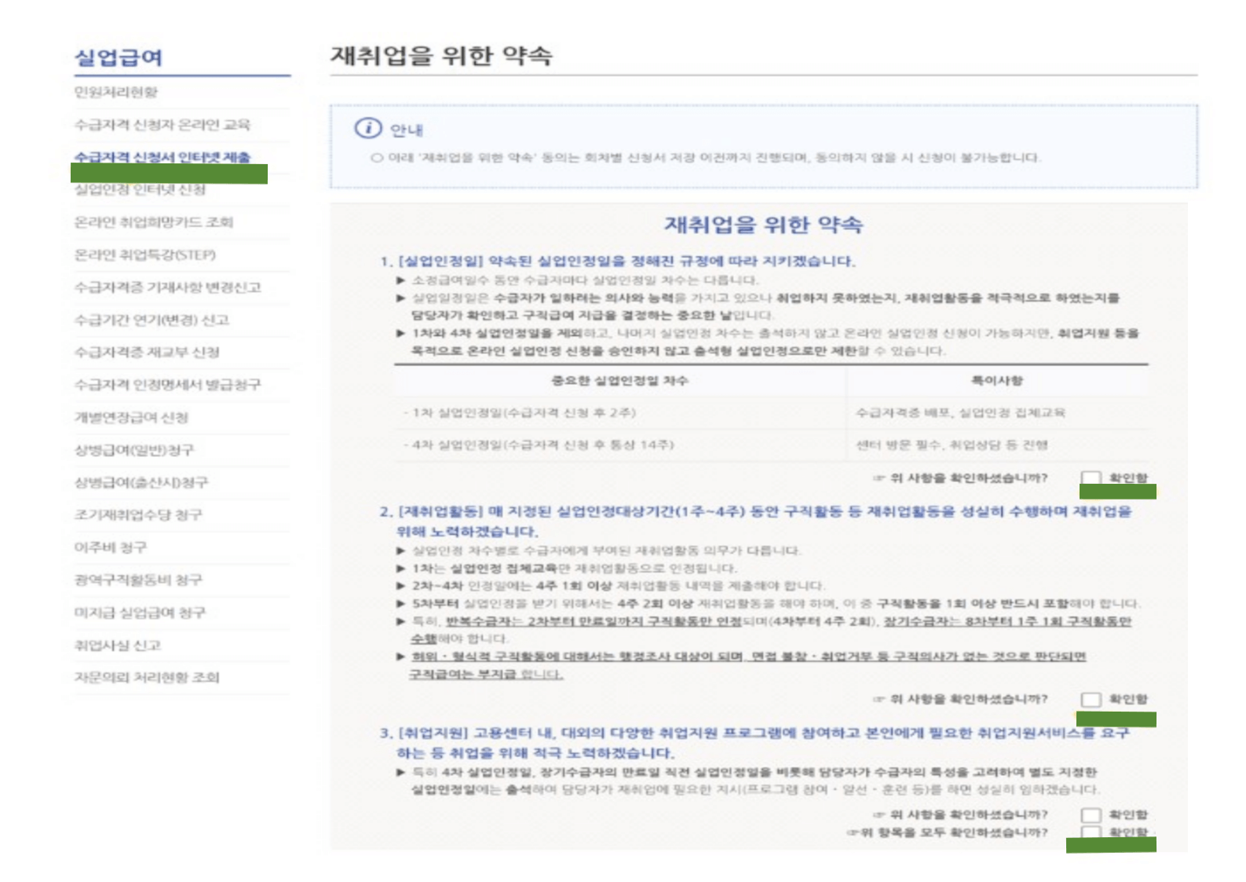Screen dimensions: 1246x882
Task: Open 자문의뢰 처리현황 조회
Action: click(147, 677)
